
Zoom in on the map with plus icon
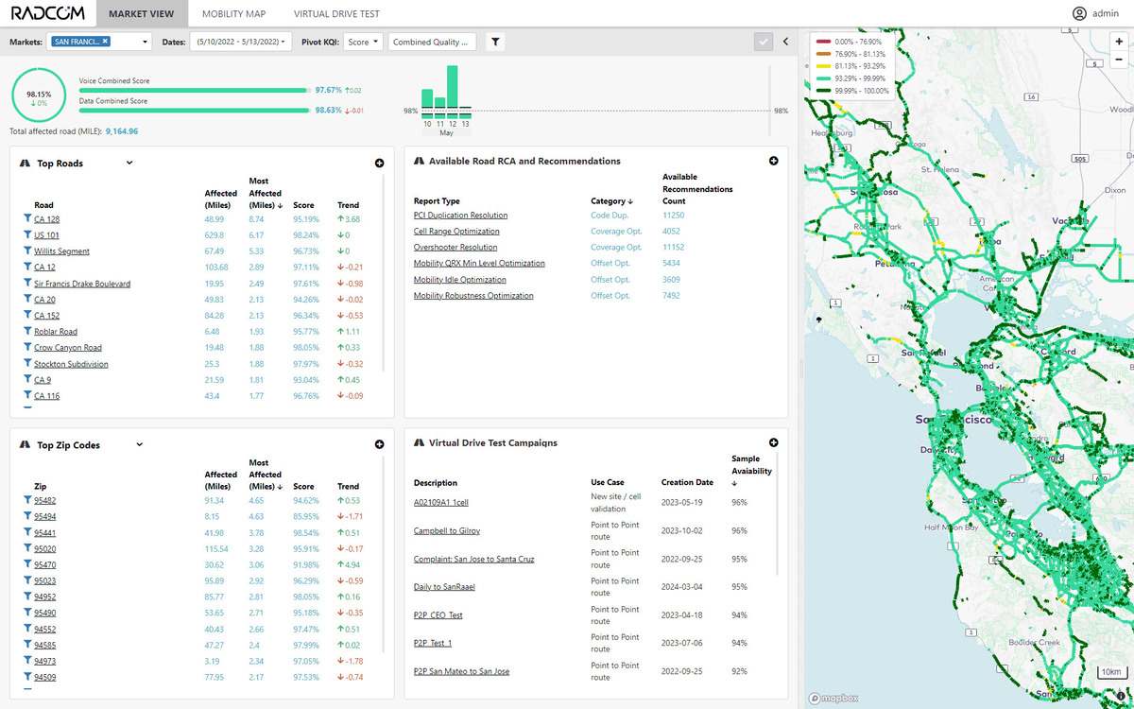[x=1119, y=43]
